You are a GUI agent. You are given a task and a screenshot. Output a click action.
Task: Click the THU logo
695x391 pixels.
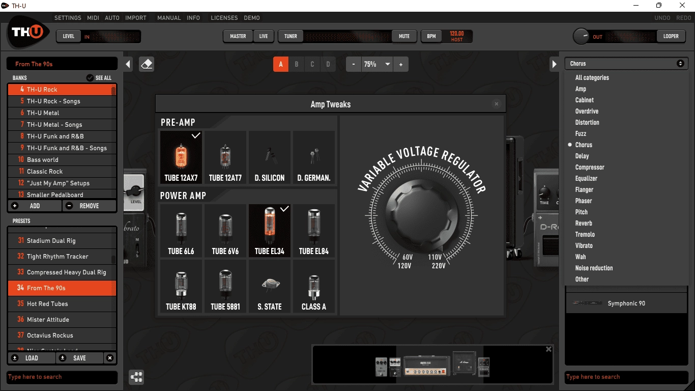28,32
